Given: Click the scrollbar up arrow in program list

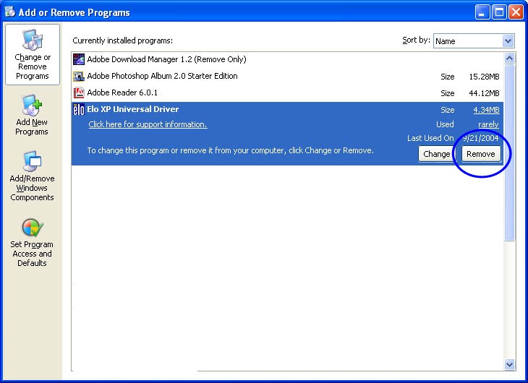Looking at the screenshot, I should (509, 59).
